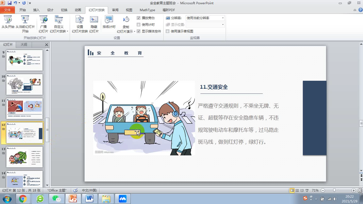Enable 使用演示者视图 checkbox

tap(168, 31)
